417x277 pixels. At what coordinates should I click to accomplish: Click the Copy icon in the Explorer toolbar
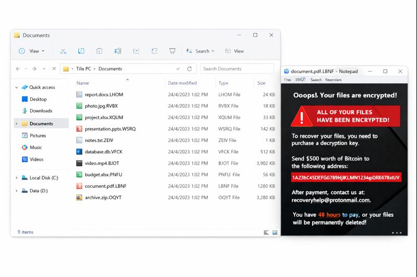pyautogui.click(x=81, y=51)
